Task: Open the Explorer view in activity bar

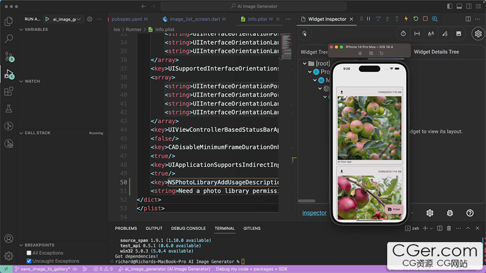Action: coord(8,22)
